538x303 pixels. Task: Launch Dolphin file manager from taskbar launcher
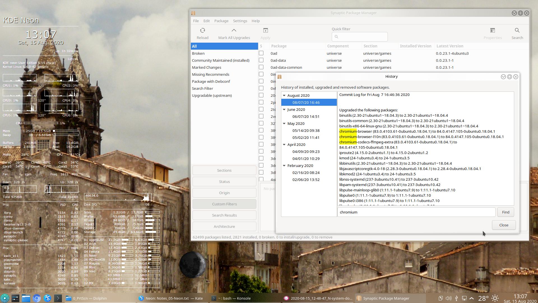click(x=26, y=298)
